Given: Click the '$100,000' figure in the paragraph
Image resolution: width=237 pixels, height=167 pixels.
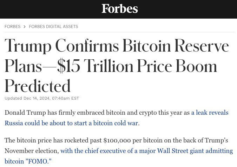Looking at the screenshot, I should (x=117, y=141).
